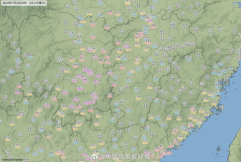Viewport: 241px width, 162px height.
Task: Select the 乐昌 39.0 station value
Action: click(x=98, y=116)
